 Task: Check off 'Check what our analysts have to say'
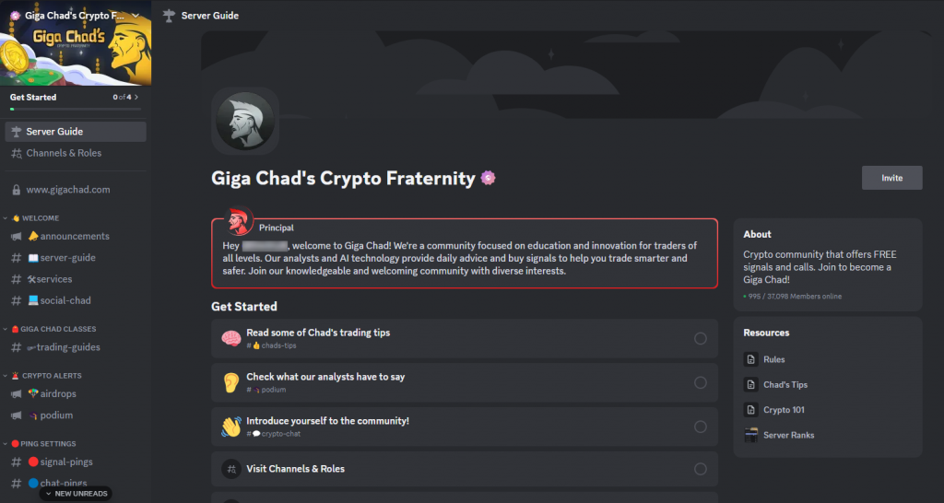point(701,382)
